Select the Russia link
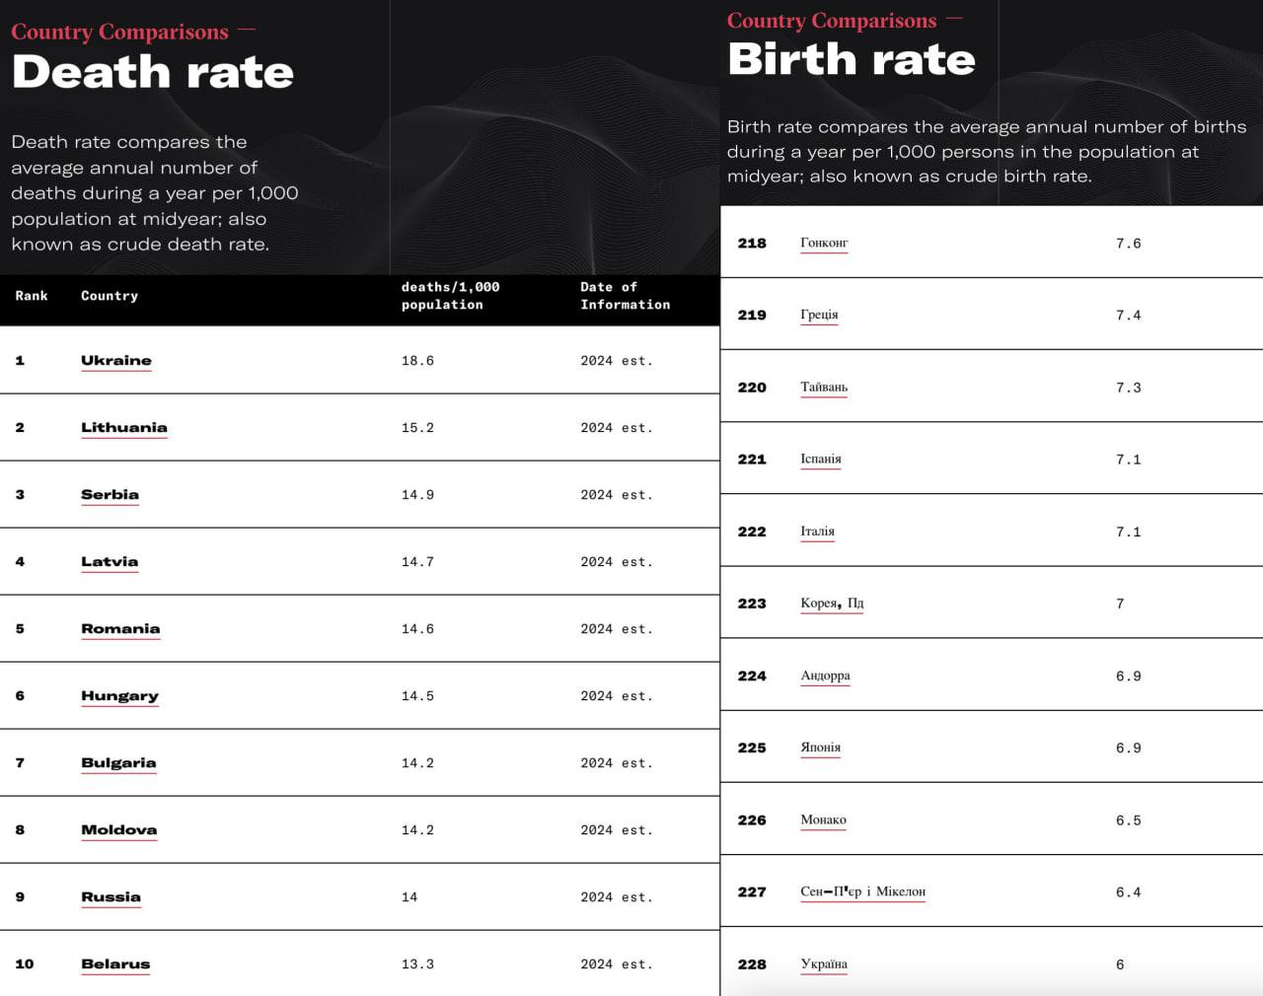Image resolution: width=1263 pixels, height=996 pixels. [x=111, y=897]
